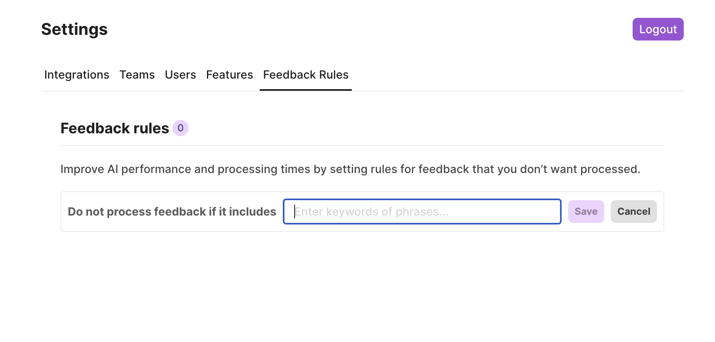Viewport: 715px width, 342px height.
Task: Click the word 'includes' in the rule label
Action: 252,212
